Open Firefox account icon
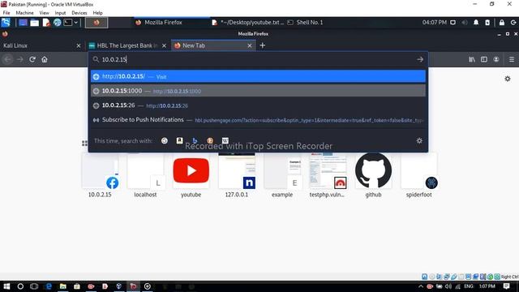The image size is (519, 292). point(496,59)
